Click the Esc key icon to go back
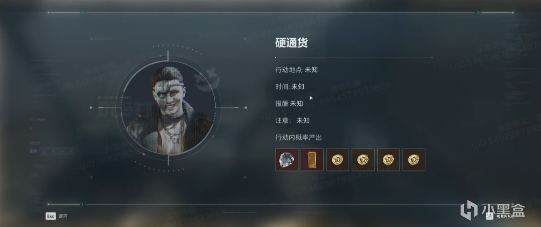This screenshot has height=227, width=541. pos(50,216)
